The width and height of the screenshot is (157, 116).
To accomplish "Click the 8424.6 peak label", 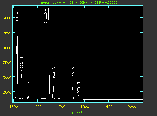I will [17, 15].
